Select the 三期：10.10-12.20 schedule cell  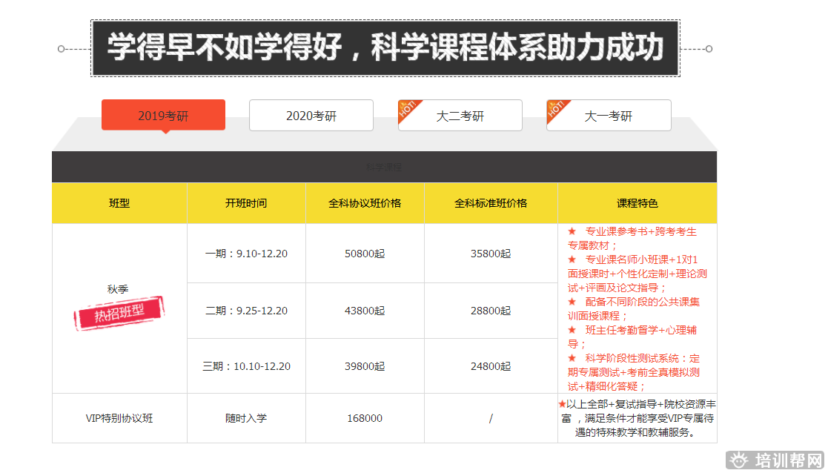246,366
